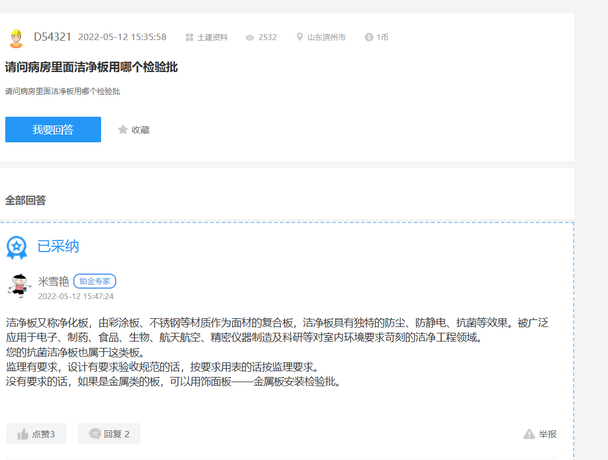Viewport: 608px width, 460px height.
Task: Click the speech bubble reply icon
Action: click(95, 434)
